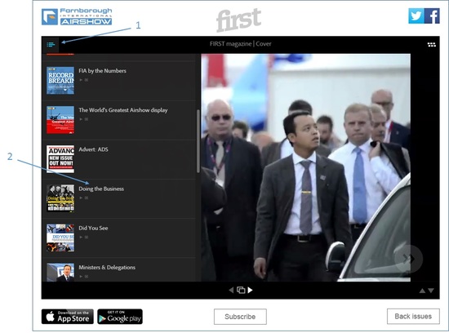Click the double-chevron next page overlay

pyautogui.click(x=408, y=259)
